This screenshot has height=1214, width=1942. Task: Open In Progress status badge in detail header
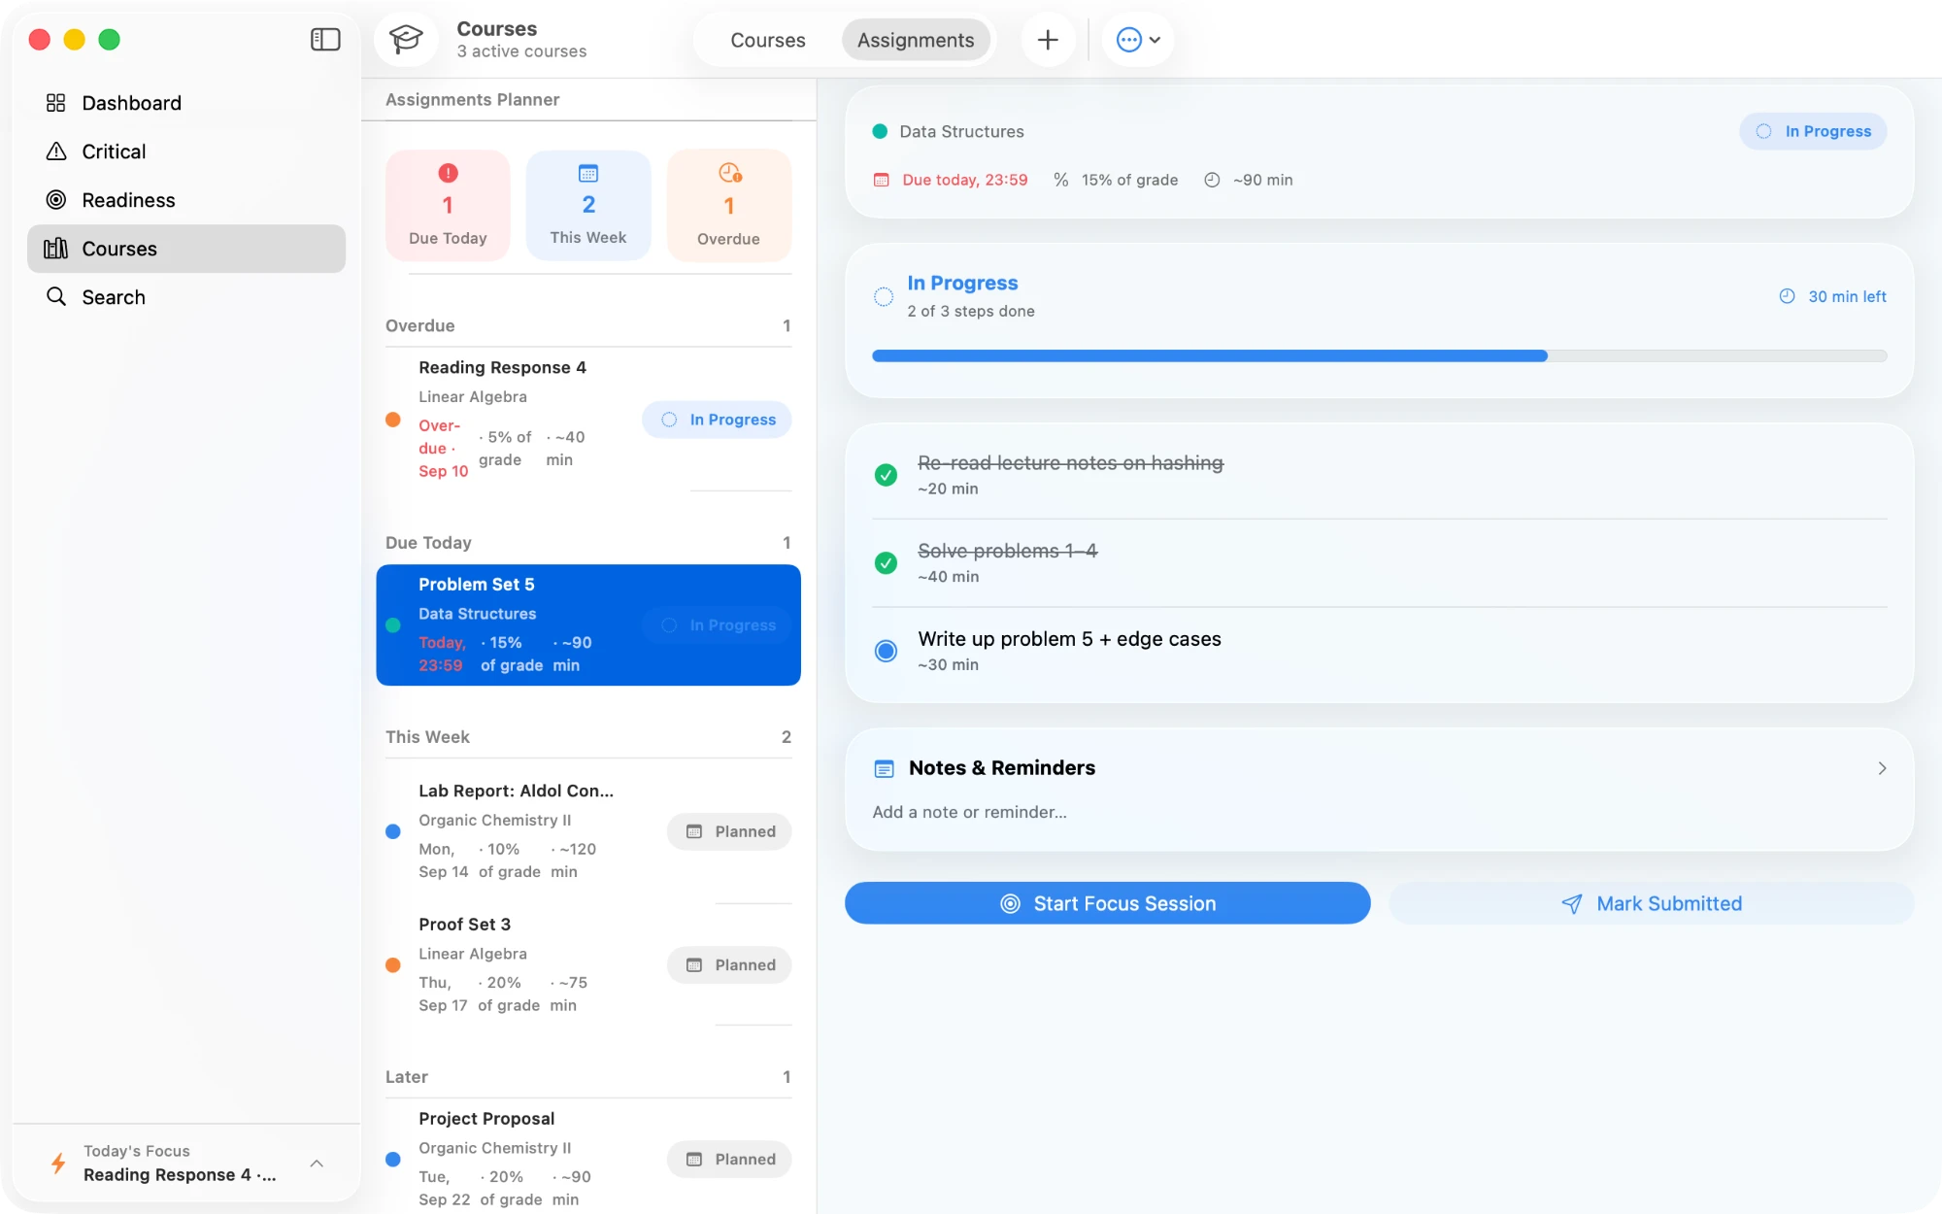1813,131
